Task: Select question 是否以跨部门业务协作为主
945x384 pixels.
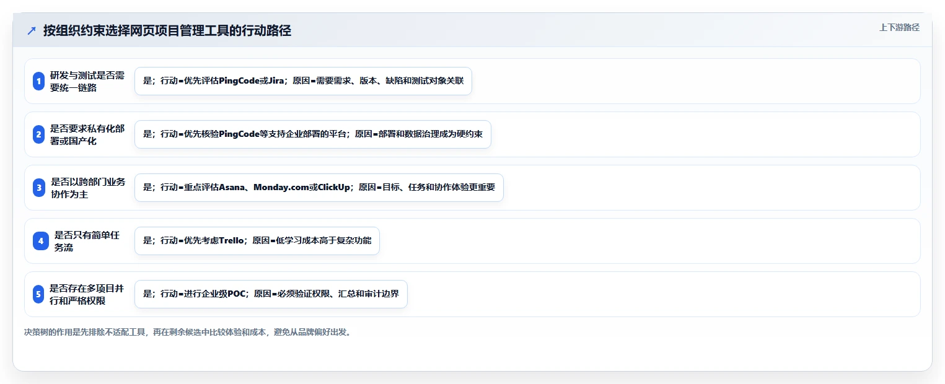Action: tap(87, 188)
